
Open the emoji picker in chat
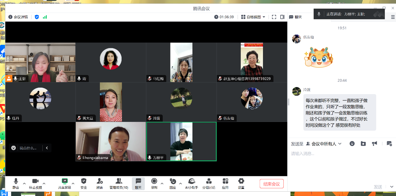coord(352,144)
